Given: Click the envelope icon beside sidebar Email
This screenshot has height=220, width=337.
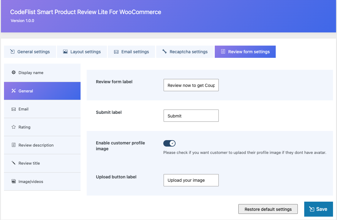Looking at the screenshot, I should click(x=13, y=109).
